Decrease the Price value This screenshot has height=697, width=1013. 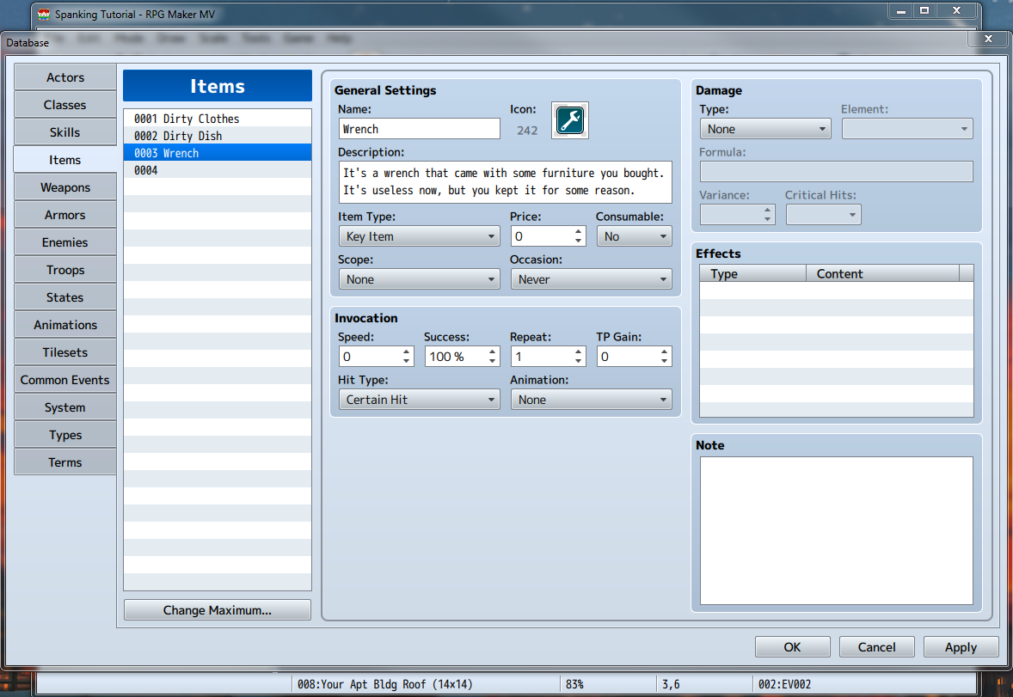point(578,241)
